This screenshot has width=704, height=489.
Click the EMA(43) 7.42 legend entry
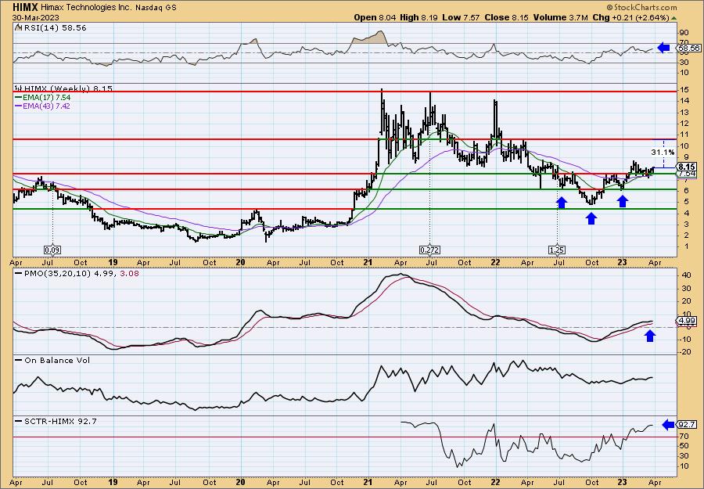pyautogui.click(x=47, y=106)
